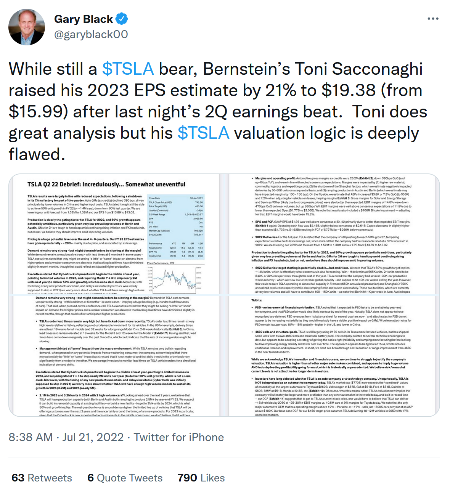The width and height of the screenshot is (450, 491).
Task: Click the 'Twitter for iPhone' source link
Action: (178, 437)
